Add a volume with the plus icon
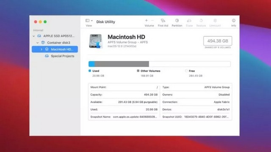Screen dimensions: 271x152 tap(146, 21)
